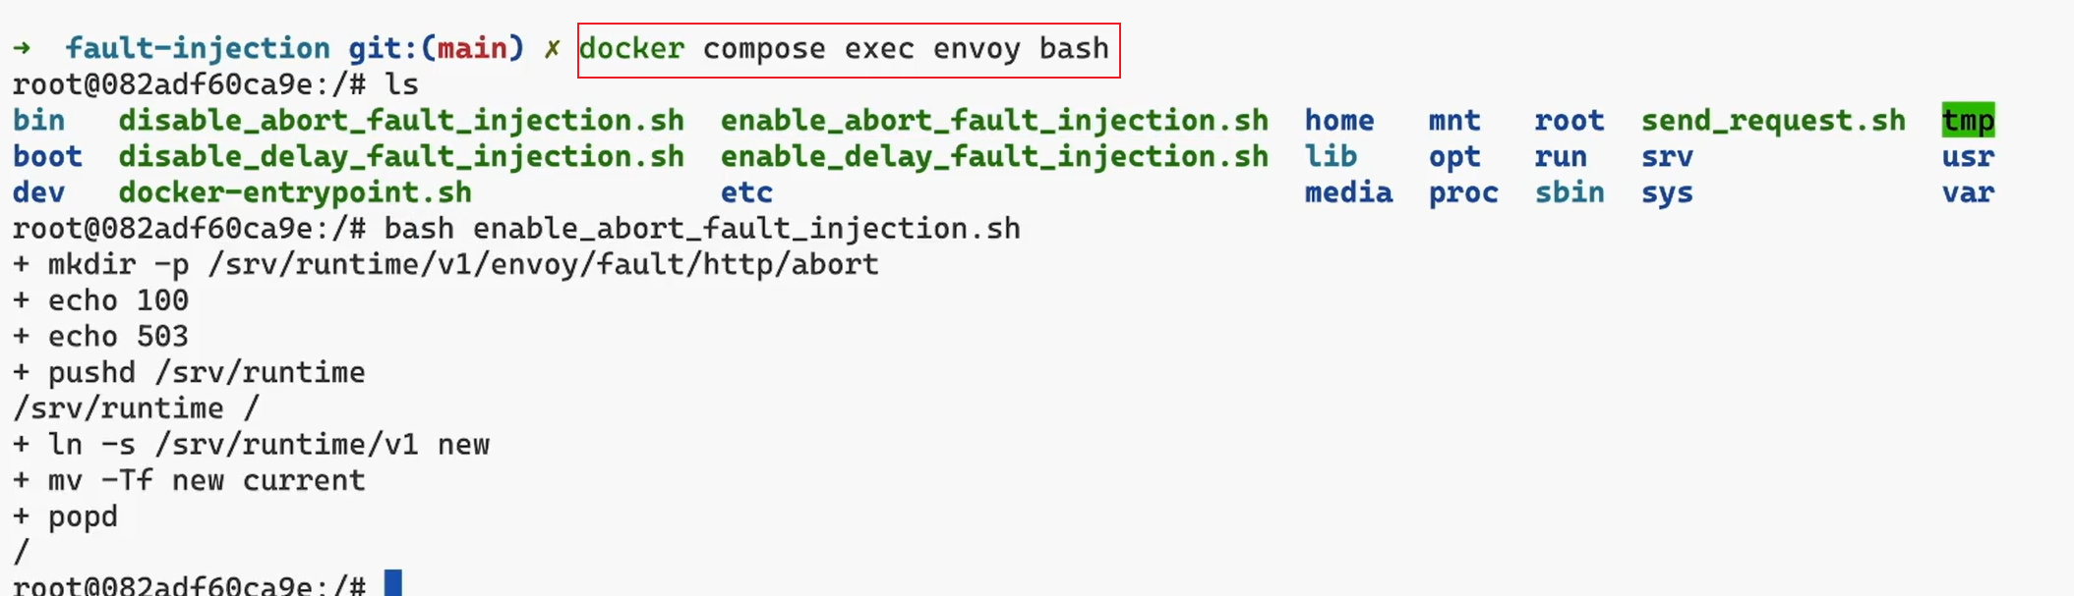This screenshot has height=596, width=2074.
Task: Click docker-entrypoint.sh in the ls output
Action: 295,192
